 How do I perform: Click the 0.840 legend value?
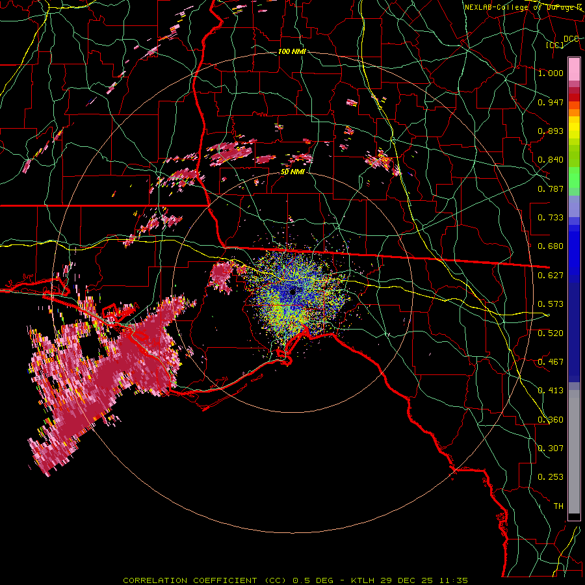[551, 160]
